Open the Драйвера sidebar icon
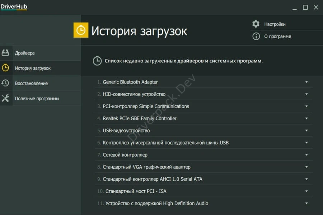The width and height of the screenshot is (323, 215). (5, 53)
